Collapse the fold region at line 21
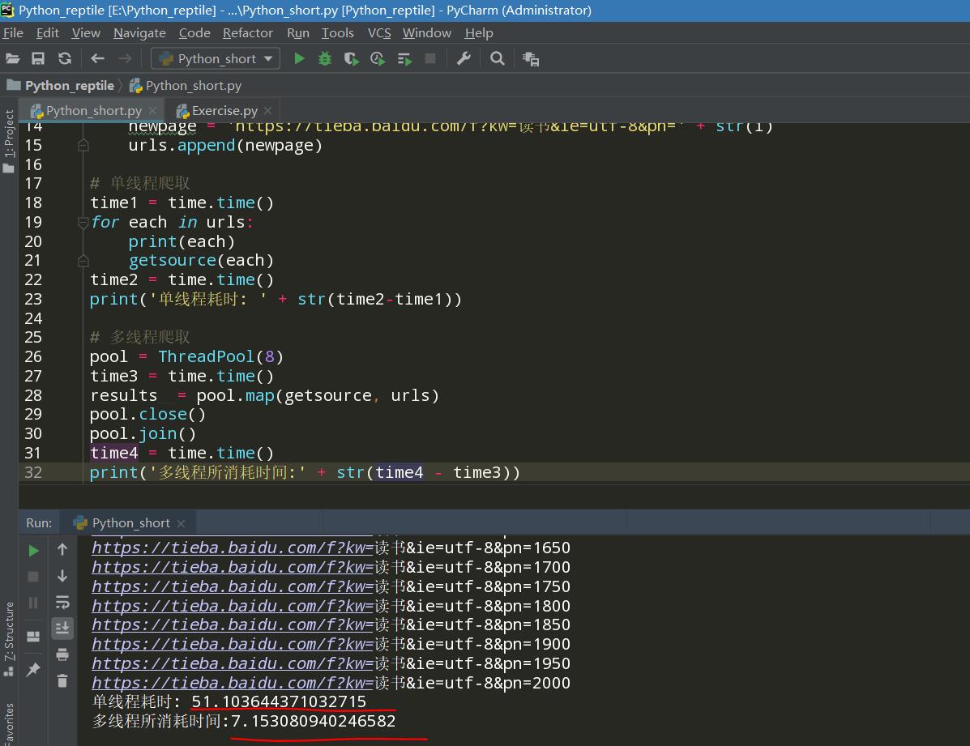 click(x=82, y=260)
